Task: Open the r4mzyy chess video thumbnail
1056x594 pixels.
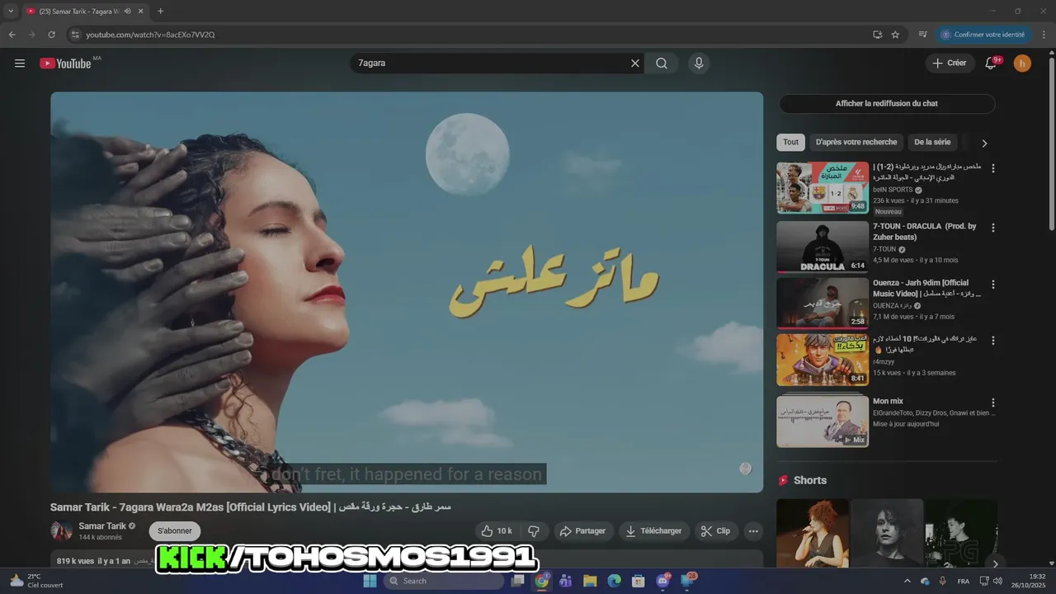Action: (823, 360)
